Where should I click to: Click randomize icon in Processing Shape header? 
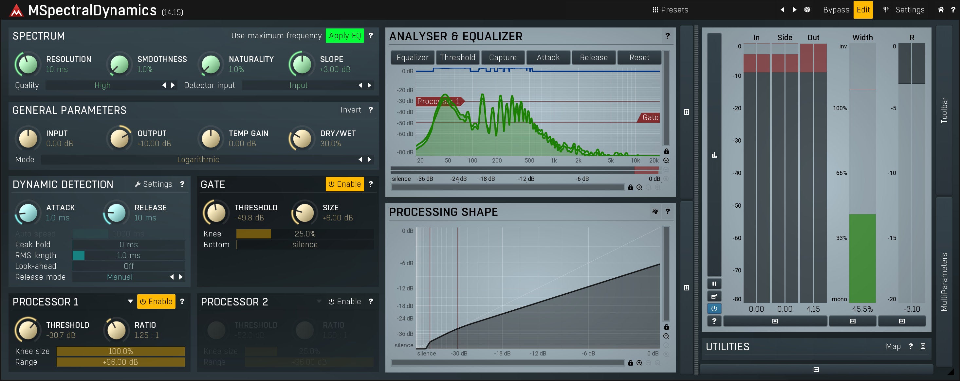[x=655, y=212]
